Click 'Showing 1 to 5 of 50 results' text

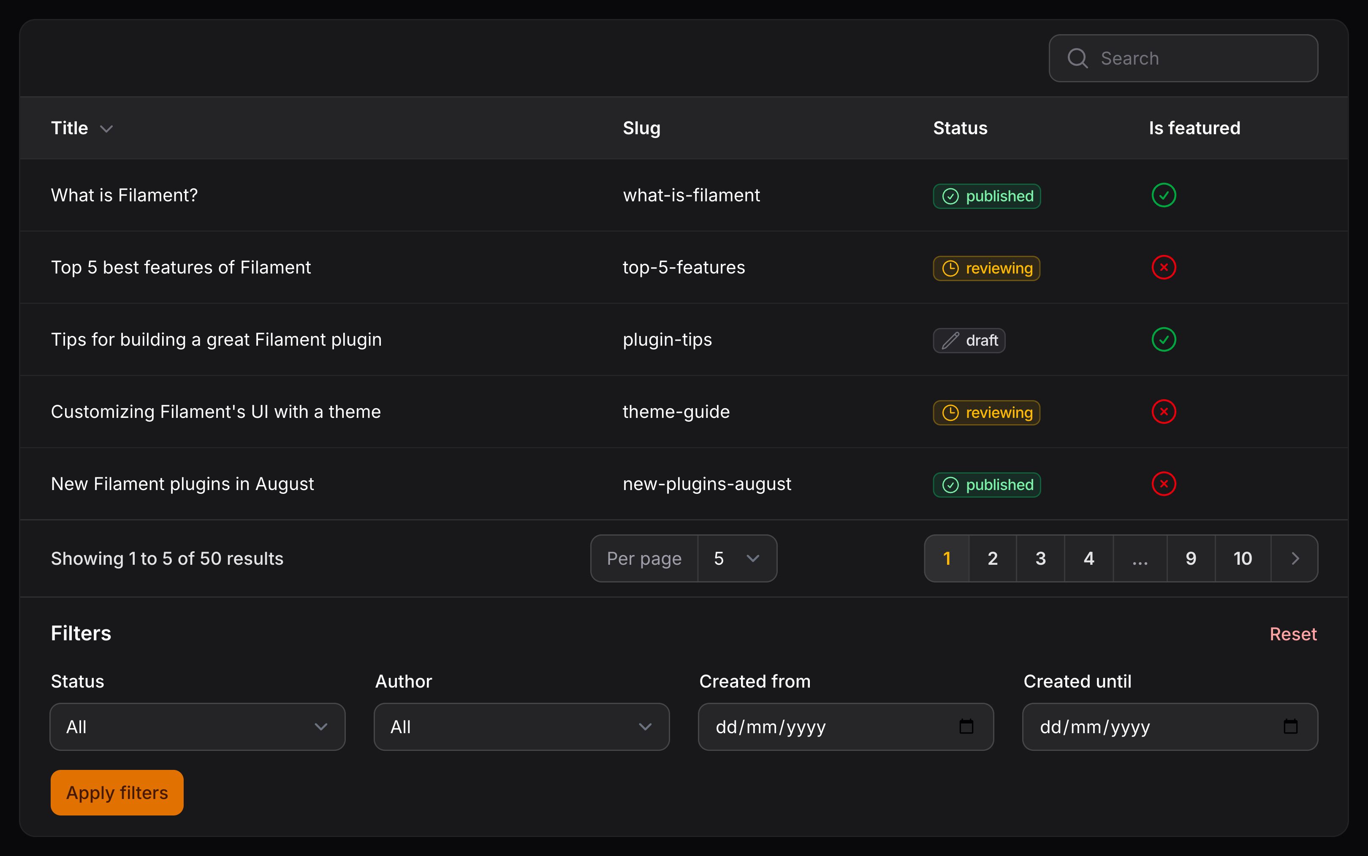pos(167,559)
